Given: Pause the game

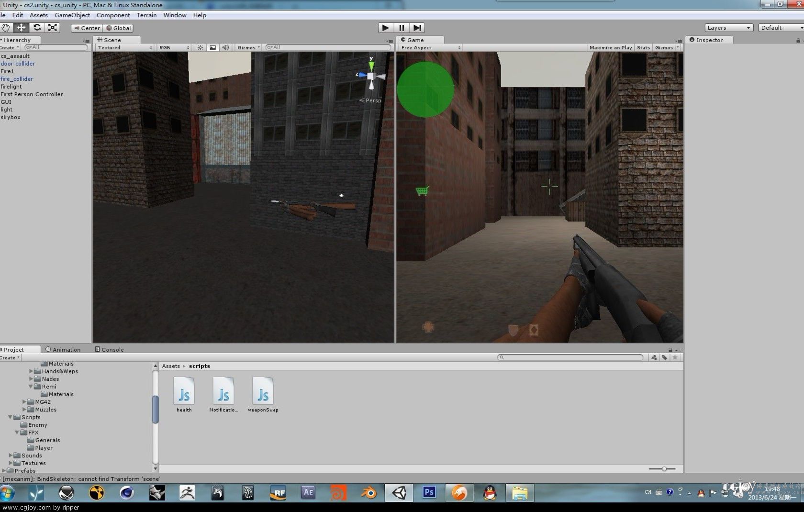Looking at the screenshot, I should (402, 28).
